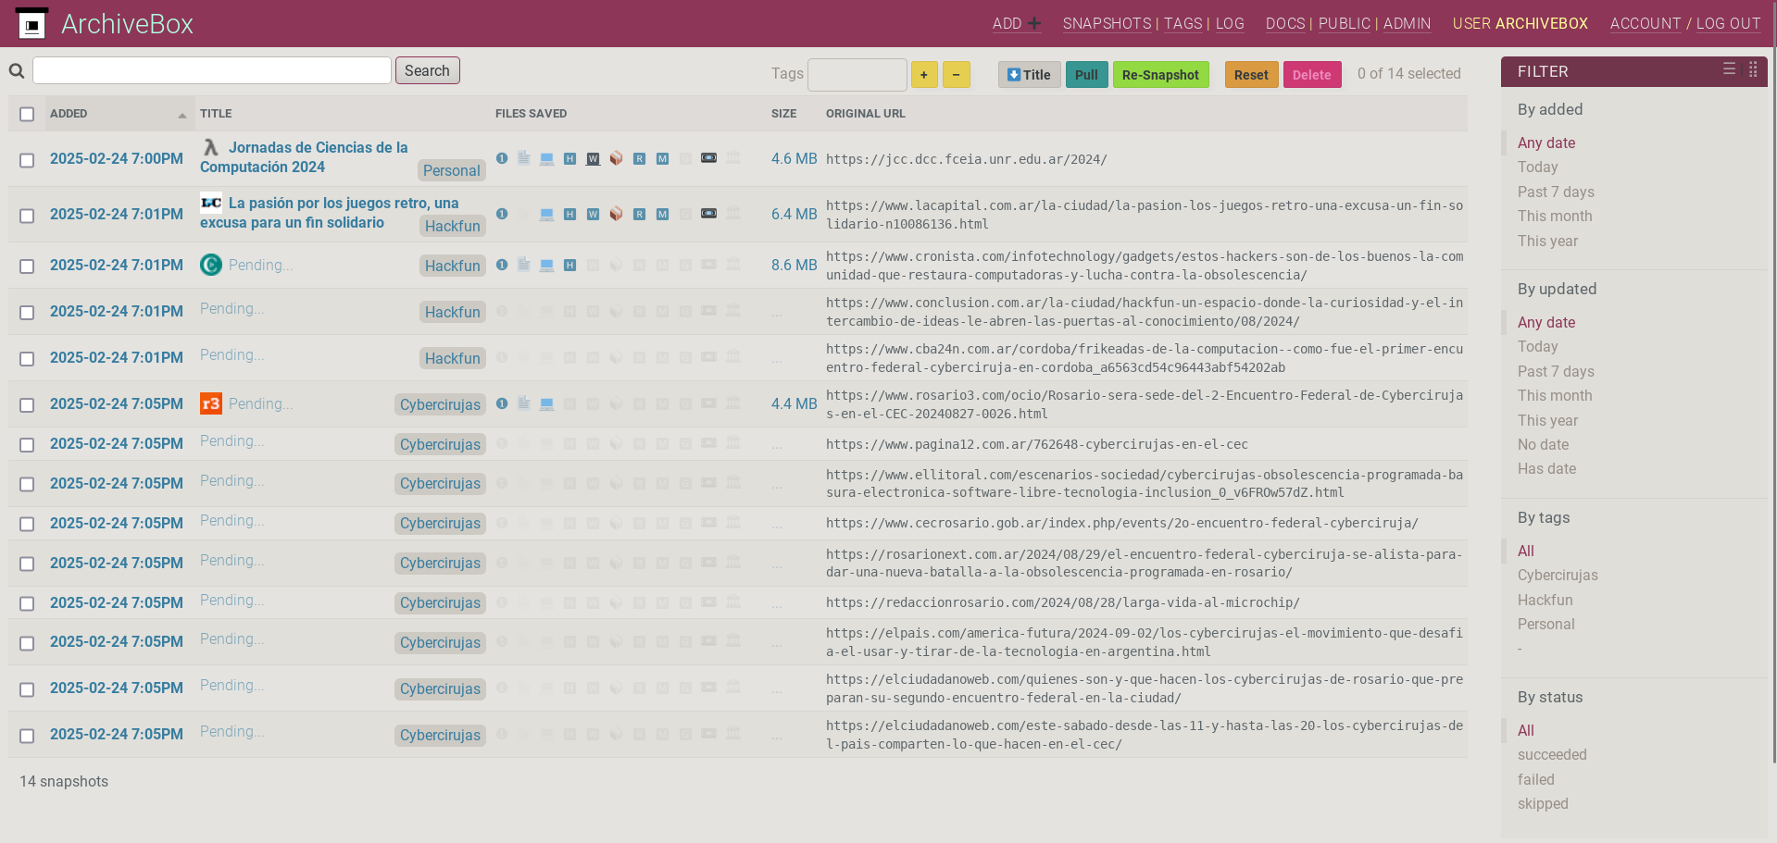The height and width of the screenshot is (843, 1777).
Task: Select checkbox for the pagina12.com.ar snapshot row
Action: pos(27,445)
